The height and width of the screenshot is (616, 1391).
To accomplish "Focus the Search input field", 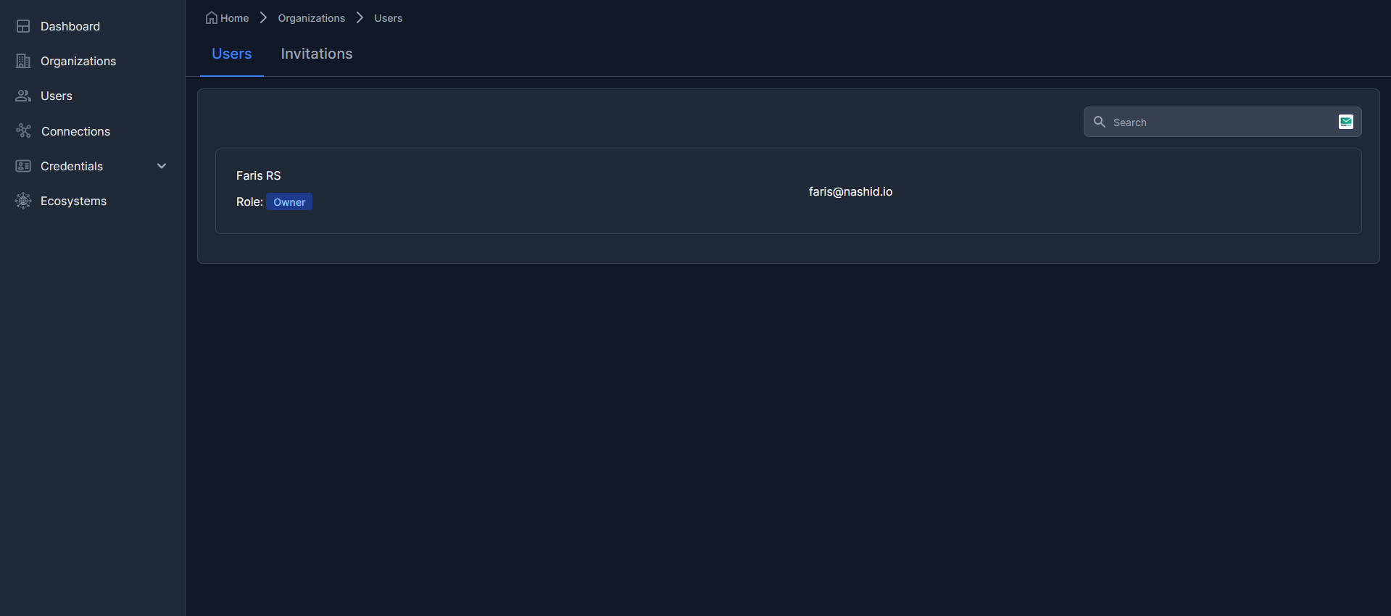I will coord(1222,122).
